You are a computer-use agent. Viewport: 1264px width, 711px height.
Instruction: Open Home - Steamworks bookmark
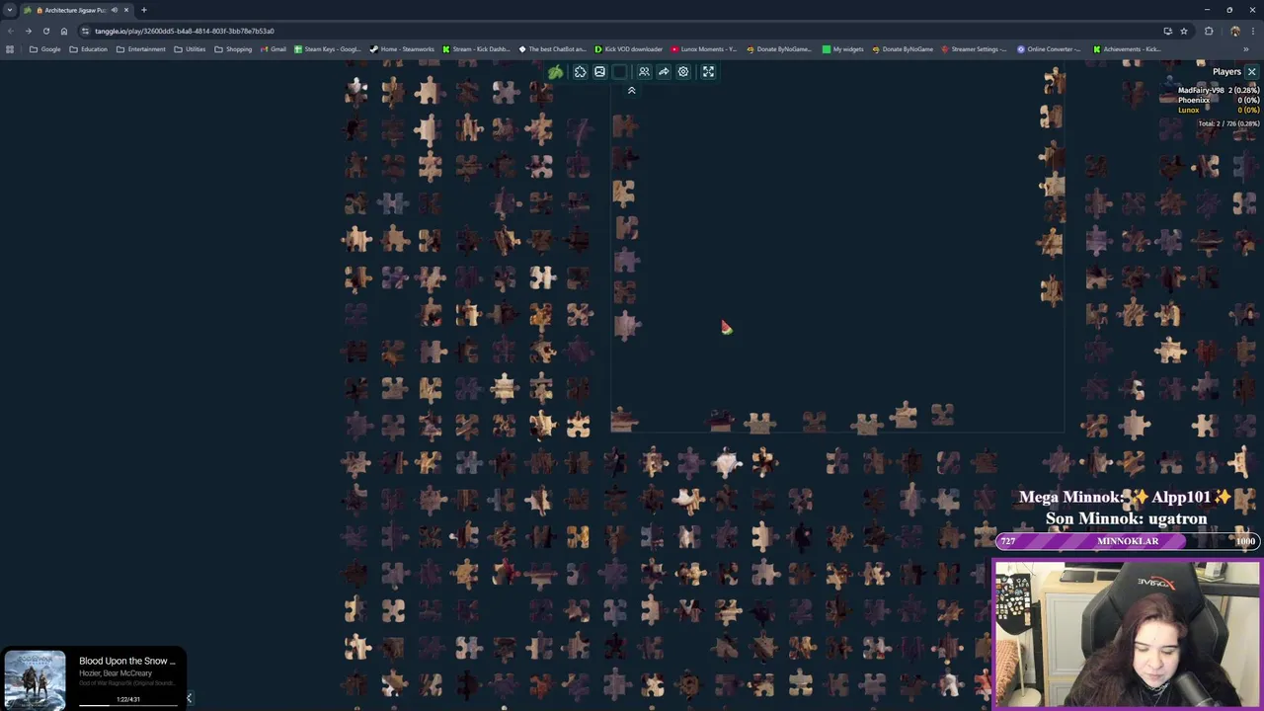tap(402, 49)
